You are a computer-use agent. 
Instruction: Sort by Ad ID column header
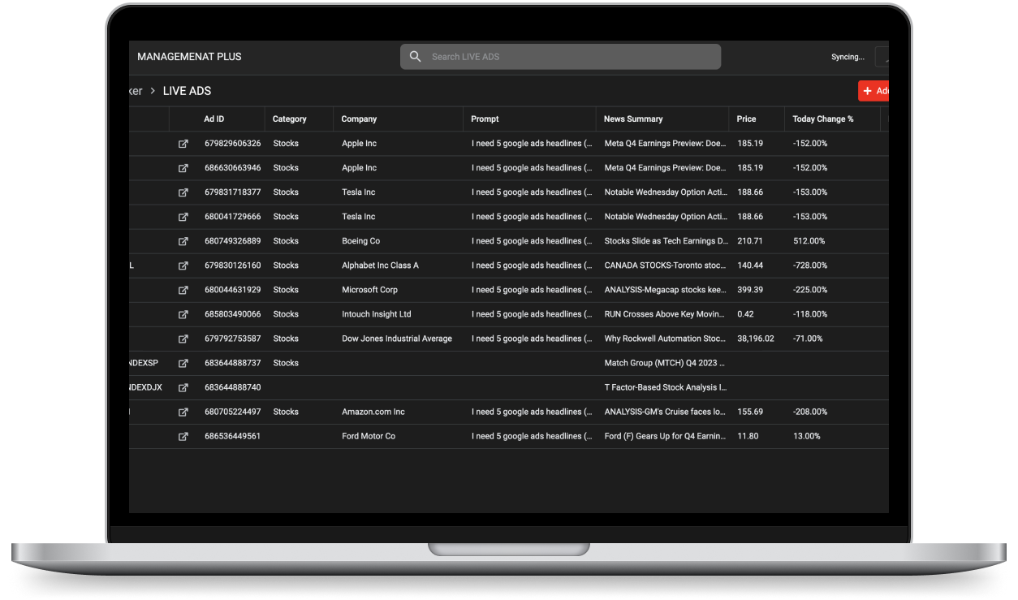(x=214, y=119)
